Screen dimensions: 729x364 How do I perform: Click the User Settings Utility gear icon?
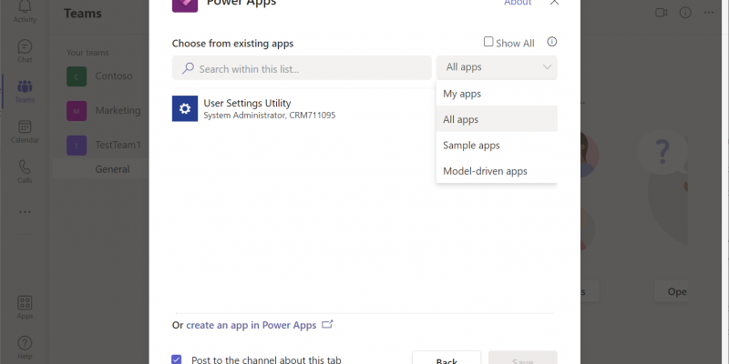[x=185, y=109]
